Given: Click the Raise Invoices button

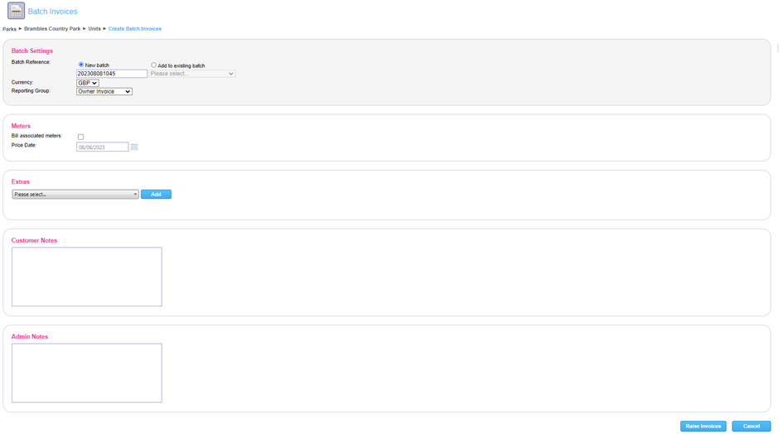Looking at the screenshot, I should click(x=703, y=426).
